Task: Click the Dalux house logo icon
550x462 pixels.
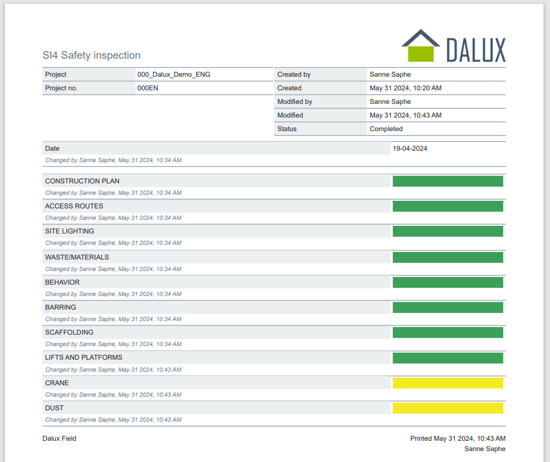Action: [421, 46]
